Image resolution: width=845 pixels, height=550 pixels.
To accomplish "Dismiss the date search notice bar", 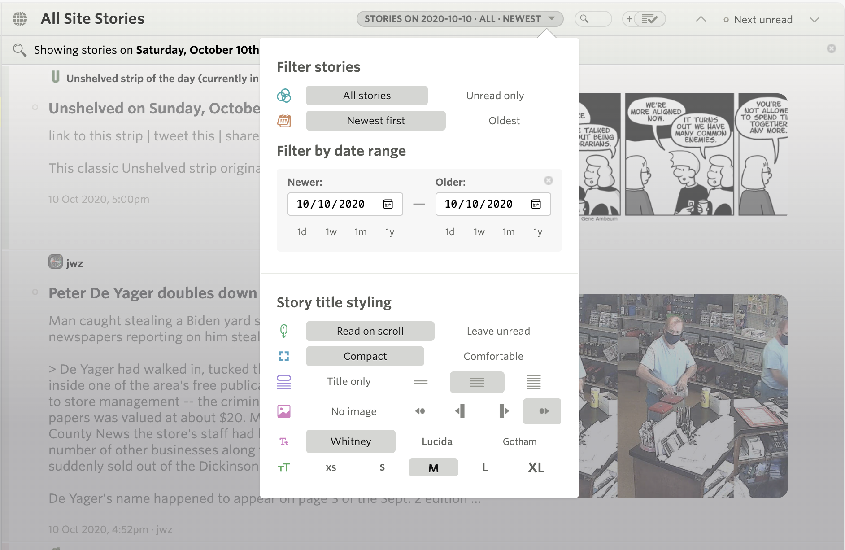I will [831, 48].
